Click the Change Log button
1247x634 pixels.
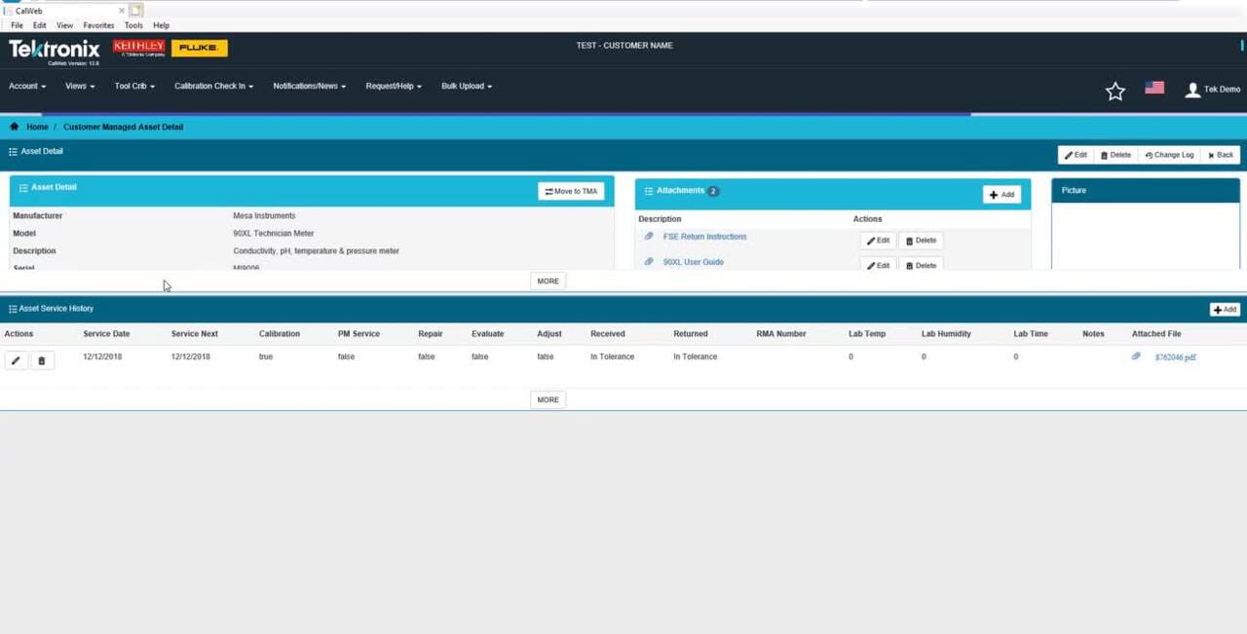tap(1169, 155)
